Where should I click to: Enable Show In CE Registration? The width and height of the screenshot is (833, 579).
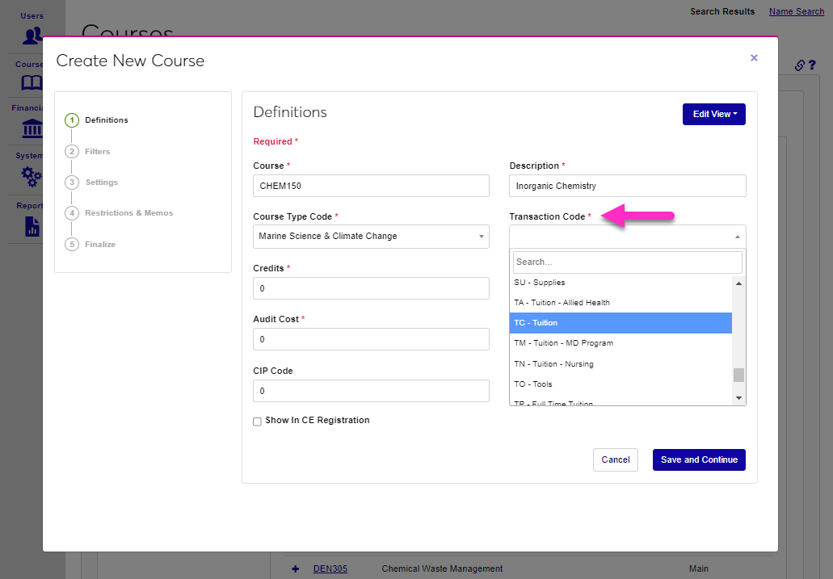pyautogui.click(x=257, y=421)
